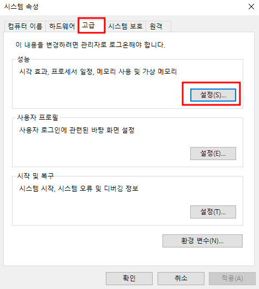Go to the 시스템 보호 tab
This screenshot has height=289, width=259.
coord(125,26)
